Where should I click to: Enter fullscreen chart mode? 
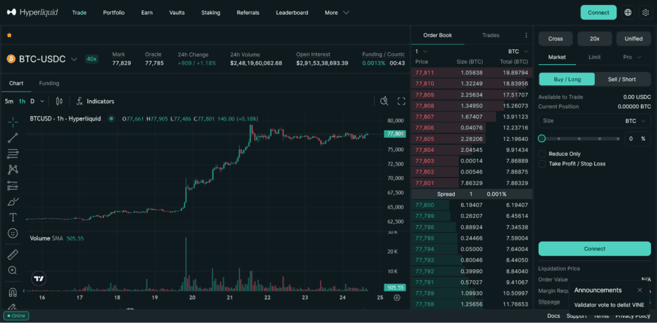pyautogui.click(x=402, y=101)
